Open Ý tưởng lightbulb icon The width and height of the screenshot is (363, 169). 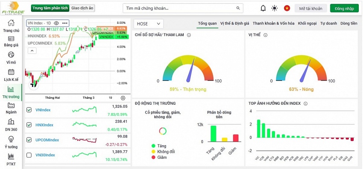(11, 139)
